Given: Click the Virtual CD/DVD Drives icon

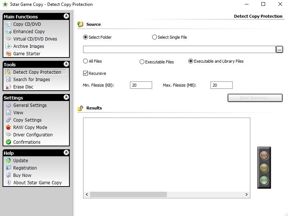Looking at the screenshot, I should point(8,39).
